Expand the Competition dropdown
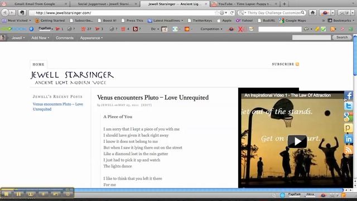The image size is (357, 201). pos(211,29)
